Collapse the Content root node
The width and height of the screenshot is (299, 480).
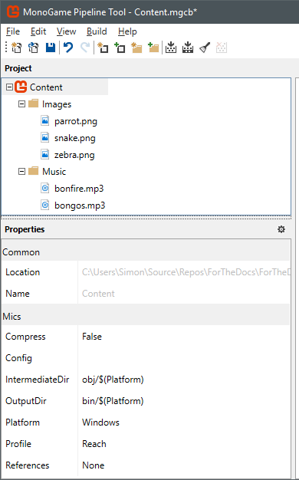(x=9, y=87)
